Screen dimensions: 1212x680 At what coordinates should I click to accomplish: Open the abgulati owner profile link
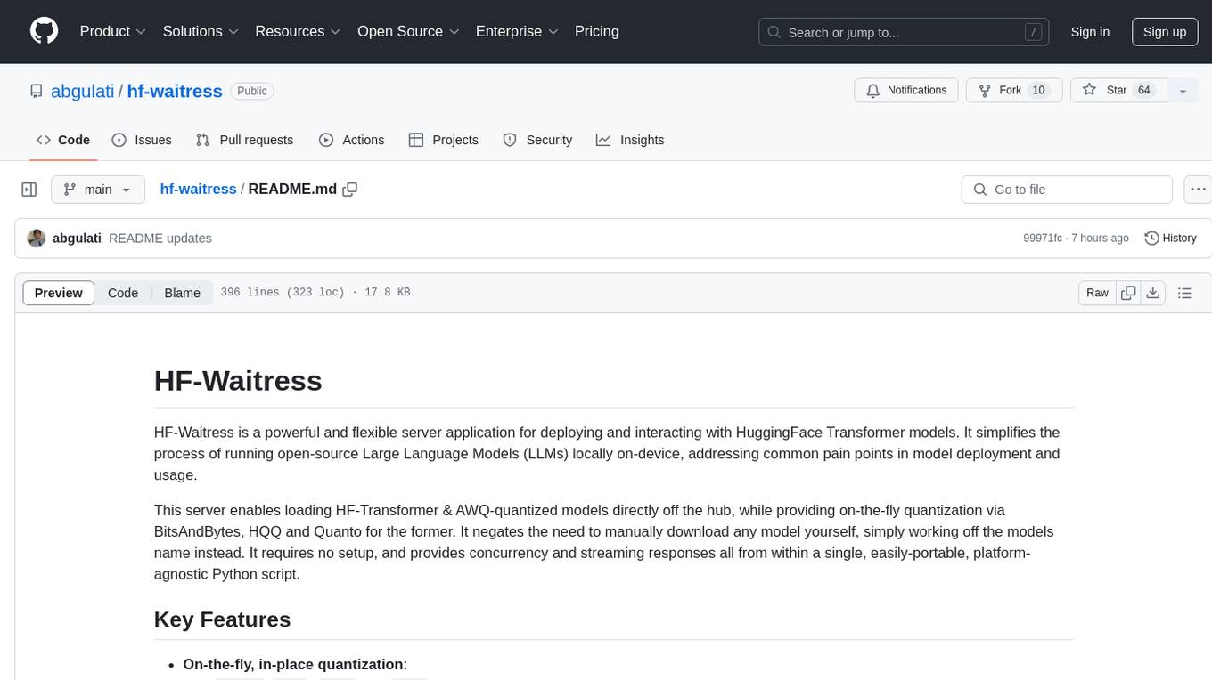(x=83, y=91)
